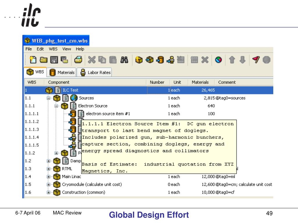Expand the Main Linac node
The height and width of the screenshot is (223, 298).
[49, 177]
